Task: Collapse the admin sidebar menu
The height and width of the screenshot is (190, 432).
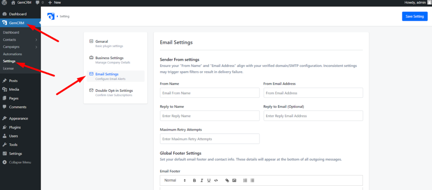Action: click(x=20, y=162)
